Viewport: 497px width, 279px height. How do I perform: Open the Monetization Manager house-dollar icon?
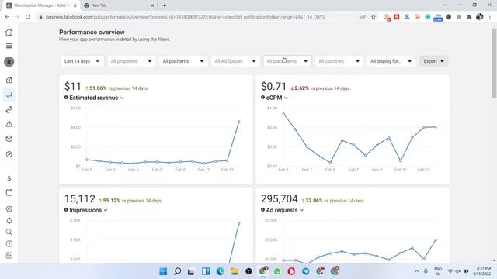9,80
